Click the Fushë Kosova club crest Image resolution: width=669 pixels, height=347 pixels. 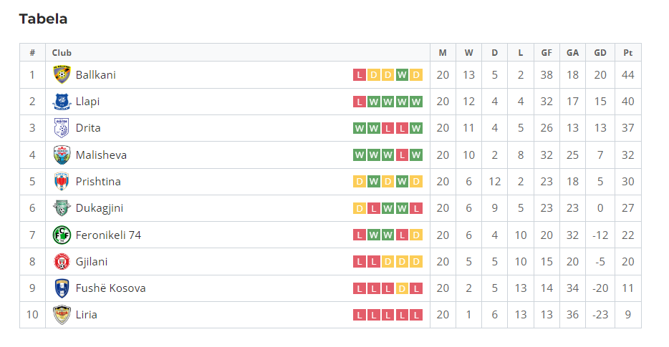coord(62,288)
